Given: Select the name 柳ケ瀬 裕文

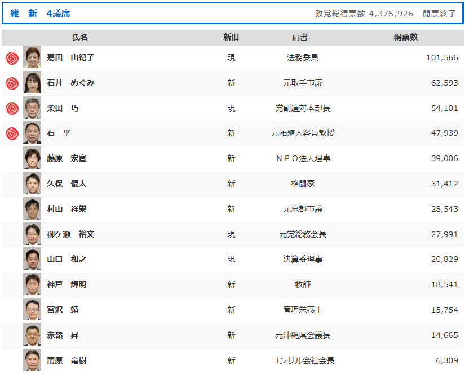Looking at the screenshot, I should [x=70, y=234].
